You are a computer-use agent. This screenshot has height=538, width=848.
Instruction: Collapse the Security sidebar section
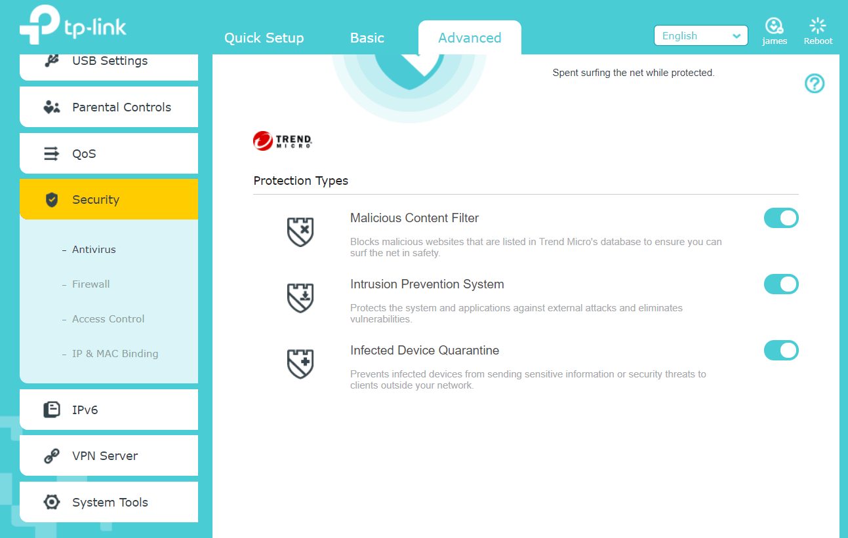click(x=109, y=200)
